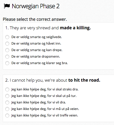Click answer label text 'klarer seg bra'
The image size is (114, 125).
click(56, 63)
